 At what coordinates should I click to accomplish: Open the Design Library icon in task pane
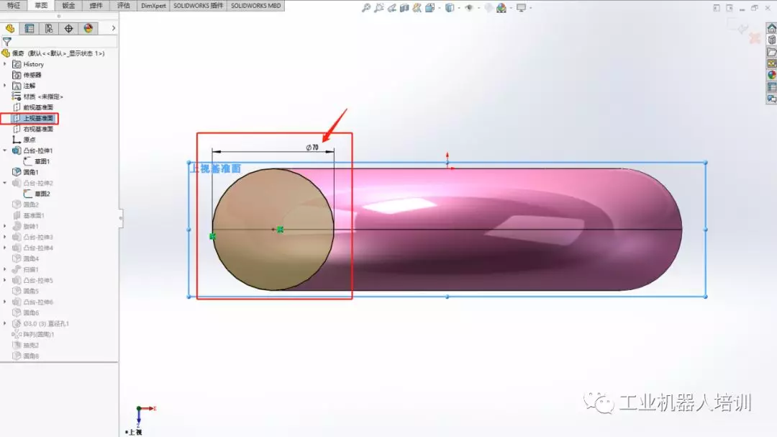pos(771,40)
